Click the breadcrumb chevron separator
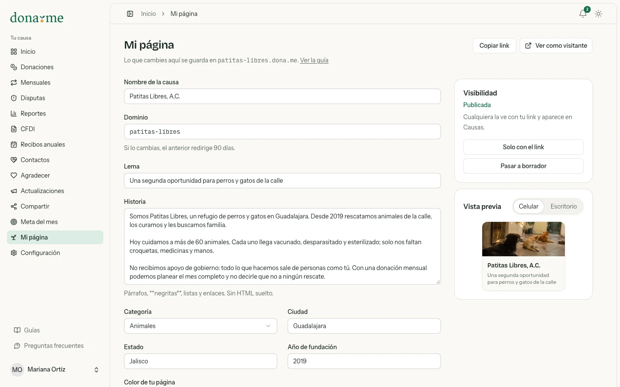The image size is (620, 387). (x=163, y=14)
